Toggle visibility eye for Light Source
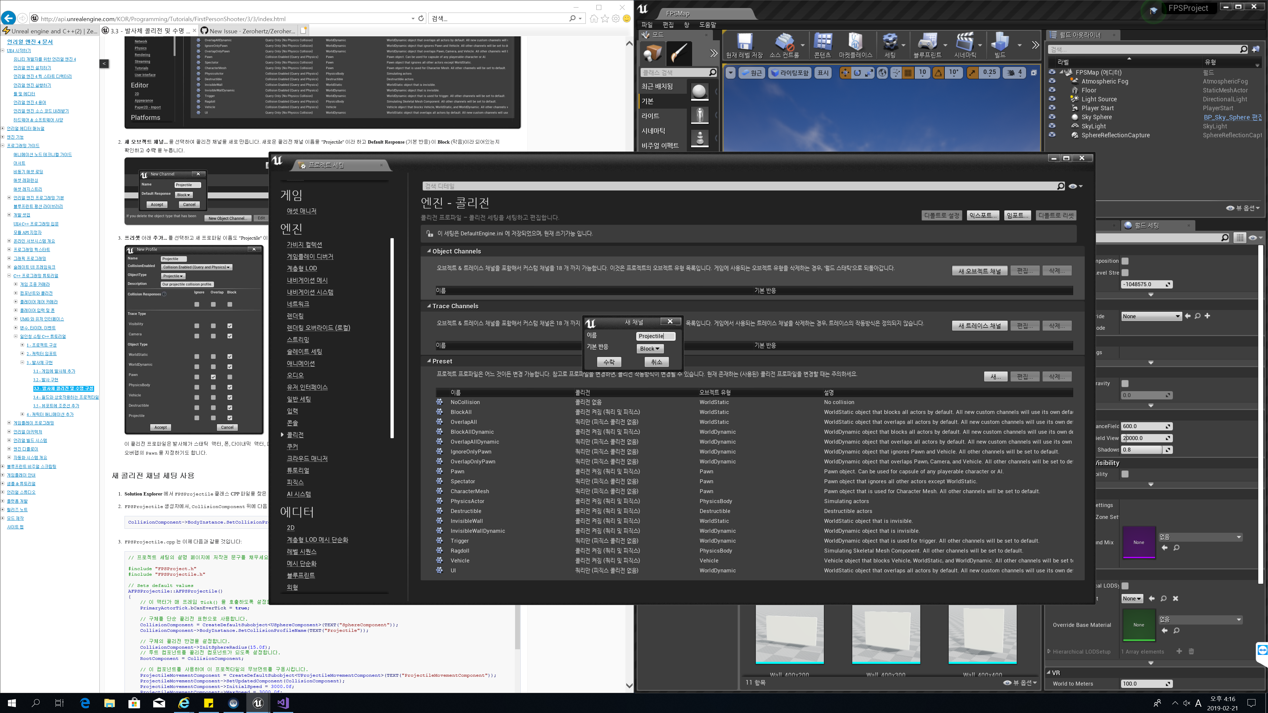The width and height of the screenshot is (1268, 713). click(1052, 98)
